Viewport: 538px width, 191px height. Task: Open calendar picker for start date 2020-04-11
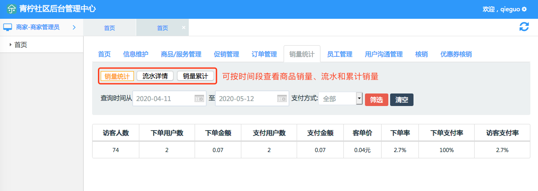coord(200,99)
